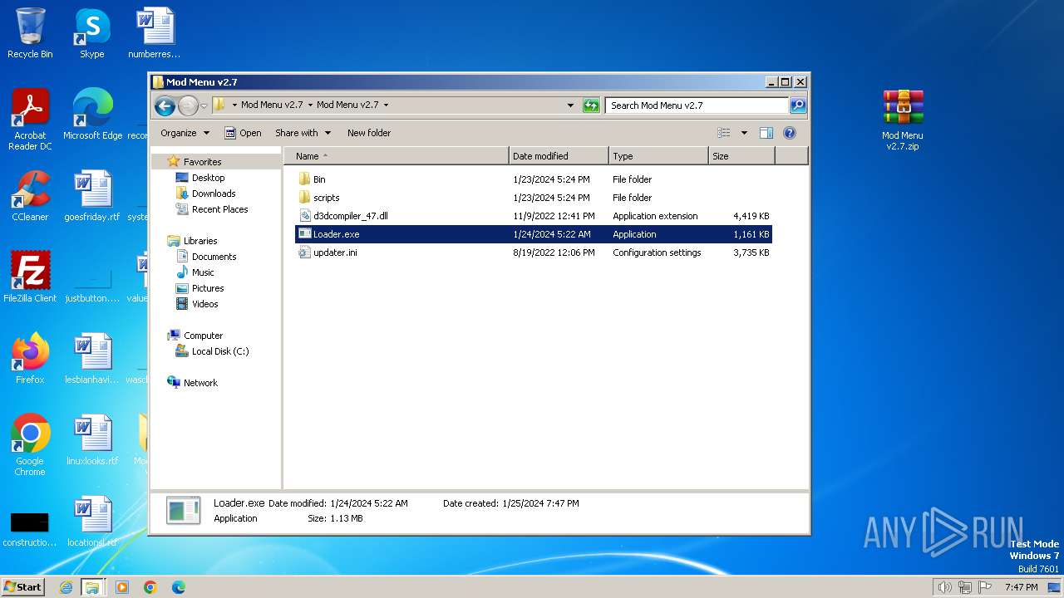This screenshot has width=1064, height=598.
Task: Sort files by Type column
Action: pos(658,156)
